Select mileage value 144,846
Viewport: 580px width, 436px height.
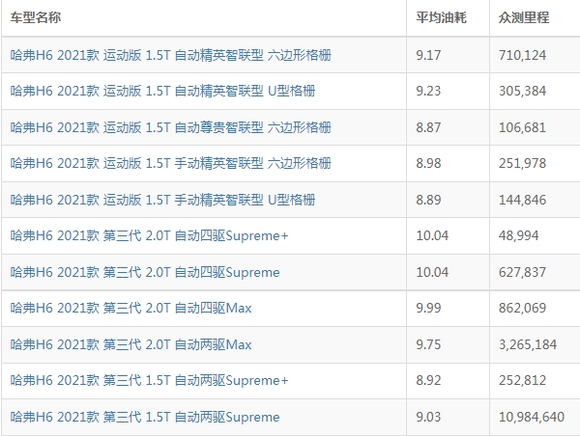click(522, 200)
